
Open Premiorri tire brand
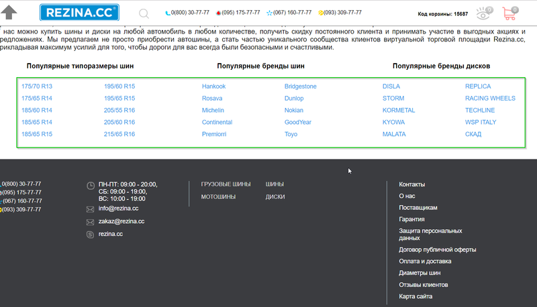[x=214, y=134]
